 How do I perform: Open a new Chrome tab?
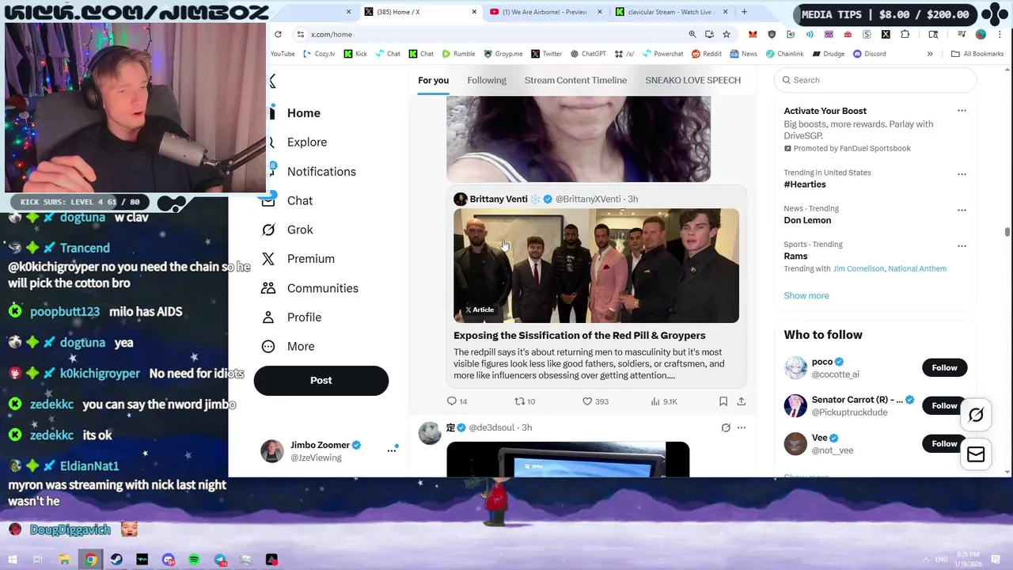tap(744, 12)
